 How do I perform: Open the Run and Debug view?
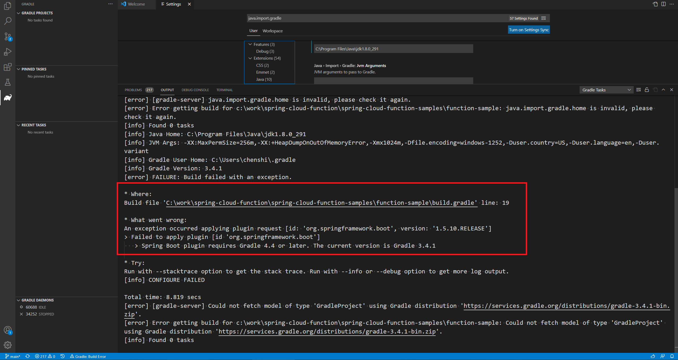8,52
